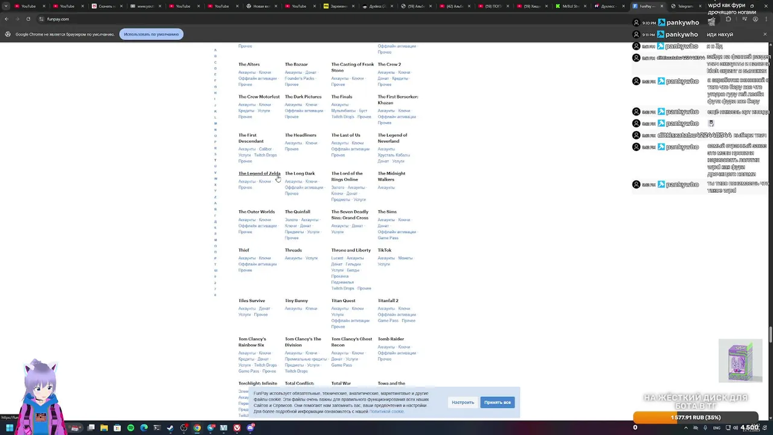Open The Last of Us title

coord(345,135)
